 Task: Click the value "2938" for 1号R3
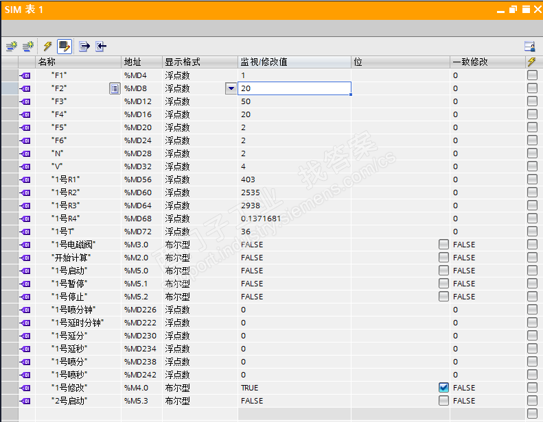pyautogui.click(x=251, y=206)
